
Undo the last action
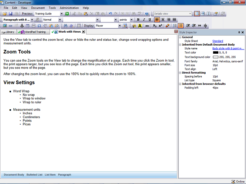pos(110,14)
